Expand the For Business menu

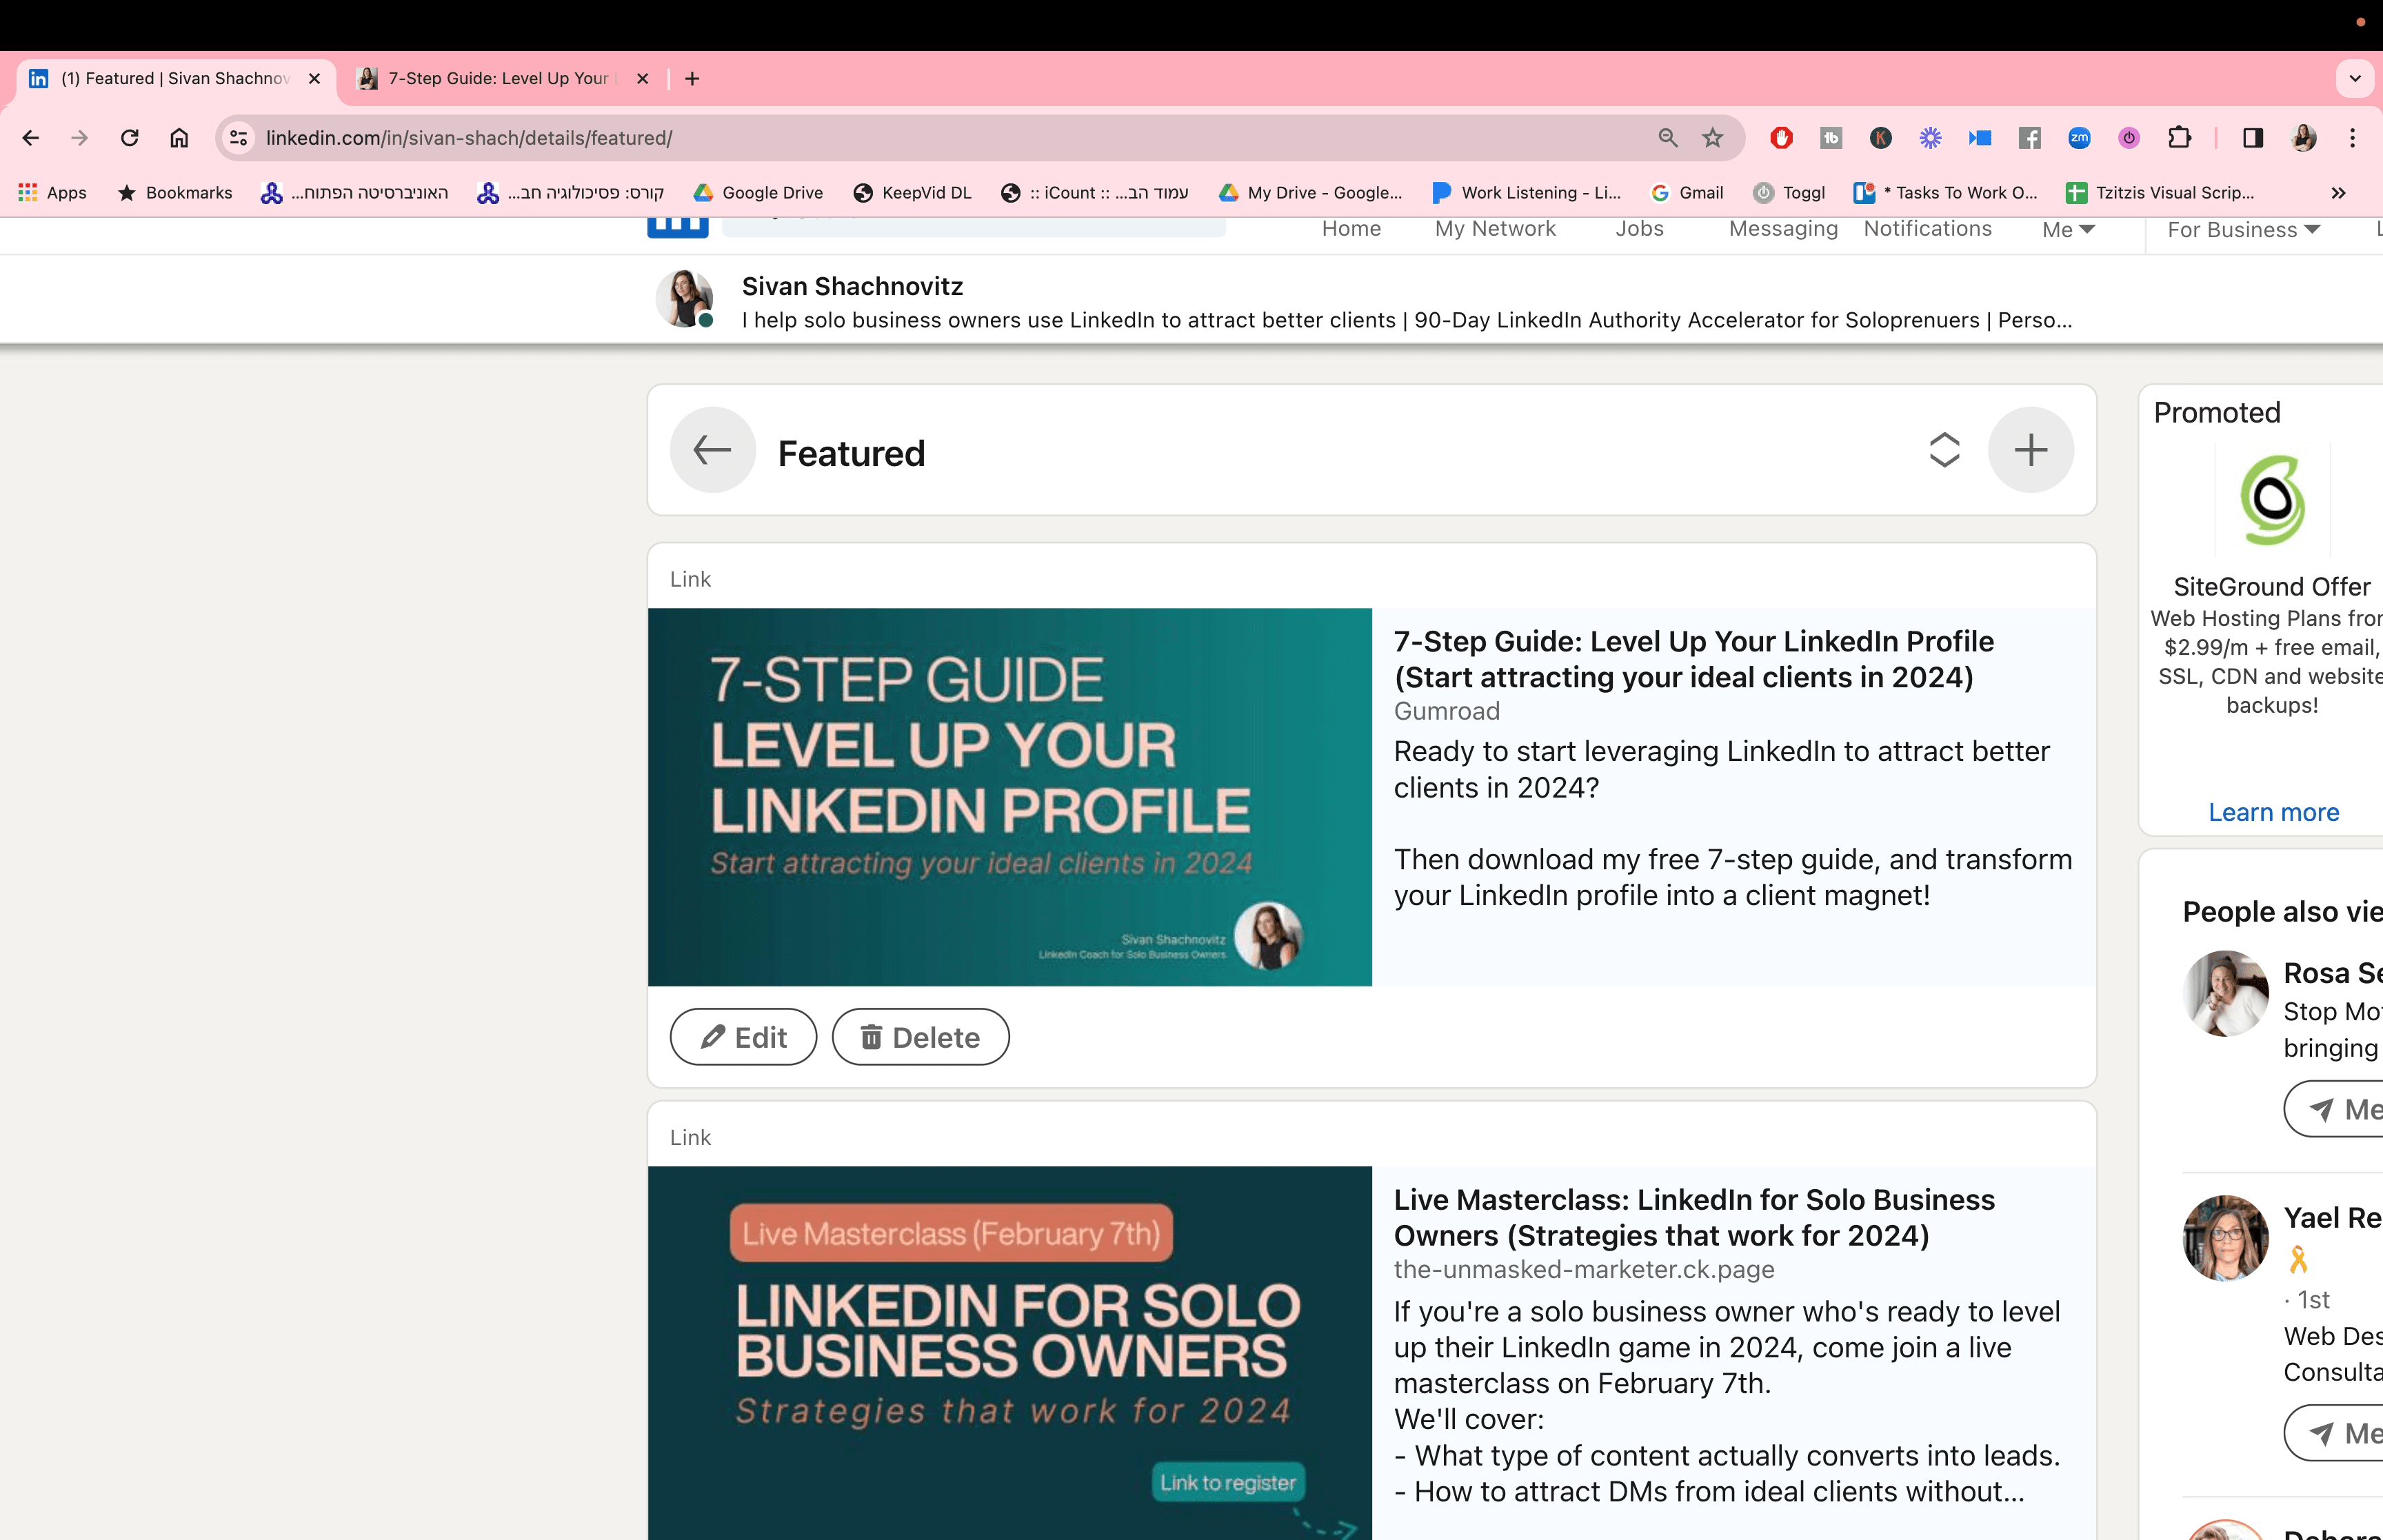pyautogui.click(x=2244, y=230)
